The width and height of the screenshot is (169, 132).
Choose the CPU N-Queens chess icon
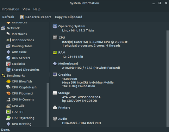pos(8,99)
